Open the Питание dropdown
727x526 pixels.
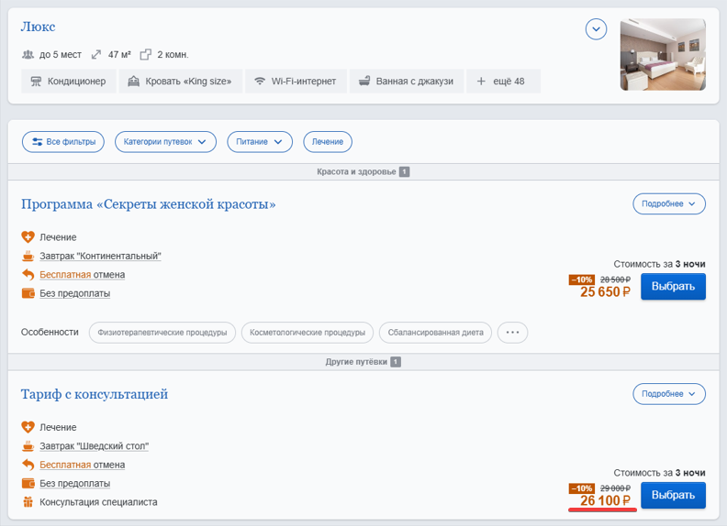coord(260,142)
